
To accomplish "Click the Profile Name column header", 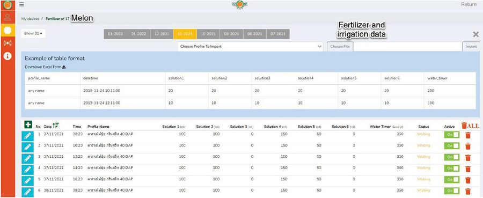I will tap(98, 127).
